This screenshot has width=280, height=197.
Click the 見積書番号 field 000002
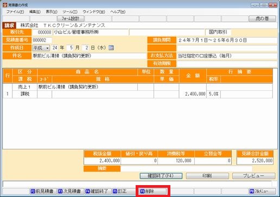point(42,40)
